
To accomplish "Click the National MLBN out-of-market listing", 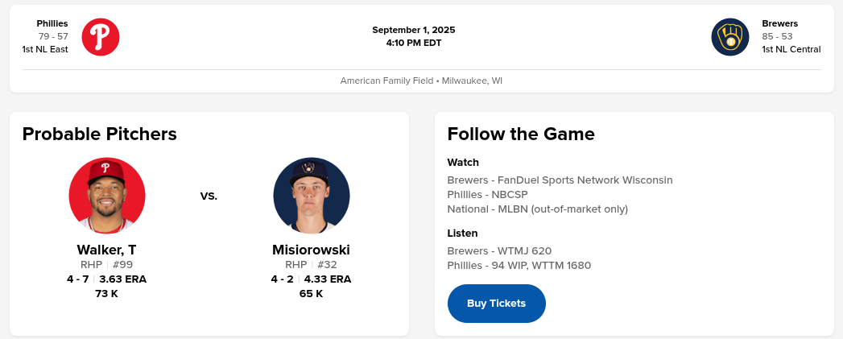I will 537,209.
